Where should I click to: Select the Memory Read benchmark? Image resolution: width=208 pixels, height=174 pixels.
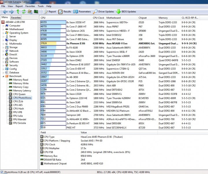(21, 80)
